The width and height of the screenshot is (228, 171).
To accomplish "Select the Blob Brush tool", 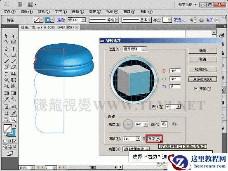I will pyautogui.click(x=6, y=67).
